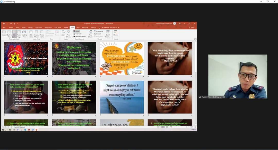Click the Redo icon in Quick Access Toolbar
Viewport: 278px width, 150px height.
pos(11,24)
